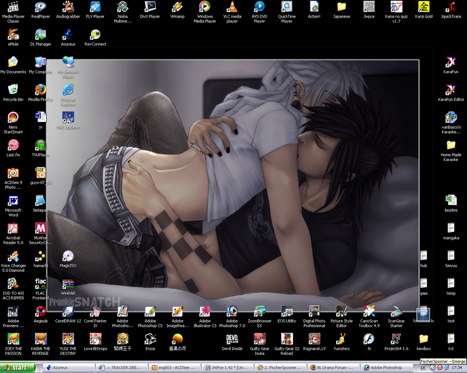Open DivX Player shortcut
The image size is (467, 373).
pos(150,10)
